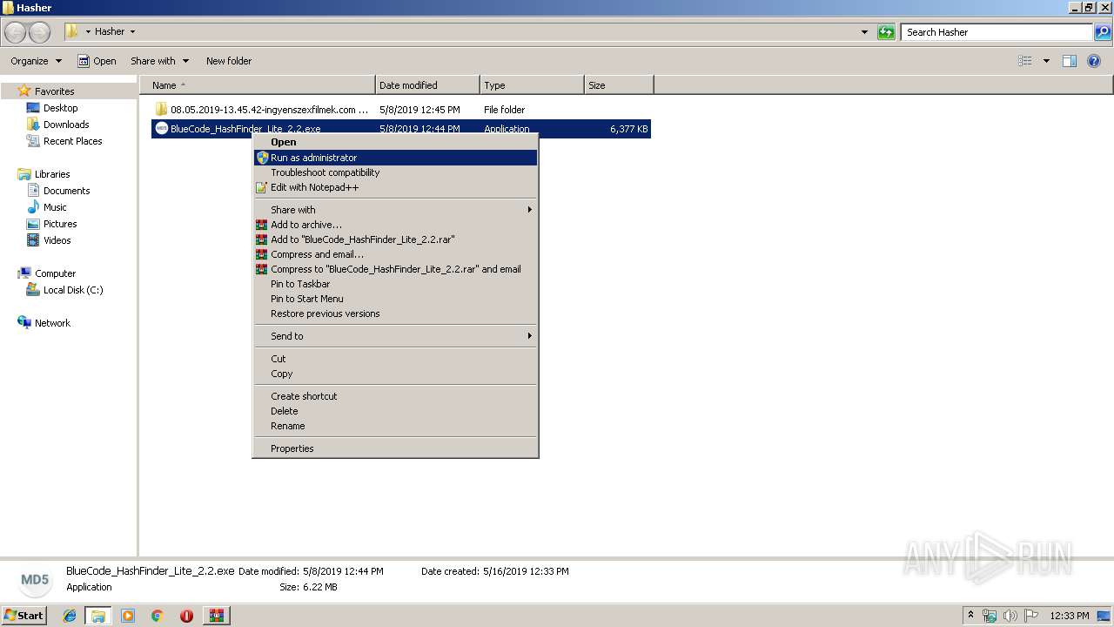The image size is (1114, 627).
Task: Click the Forward navigation button
Action: point(40,32)
